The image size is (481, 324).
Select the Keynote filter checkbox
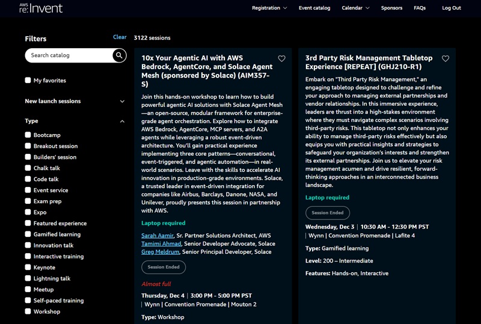tap(28, 267)
